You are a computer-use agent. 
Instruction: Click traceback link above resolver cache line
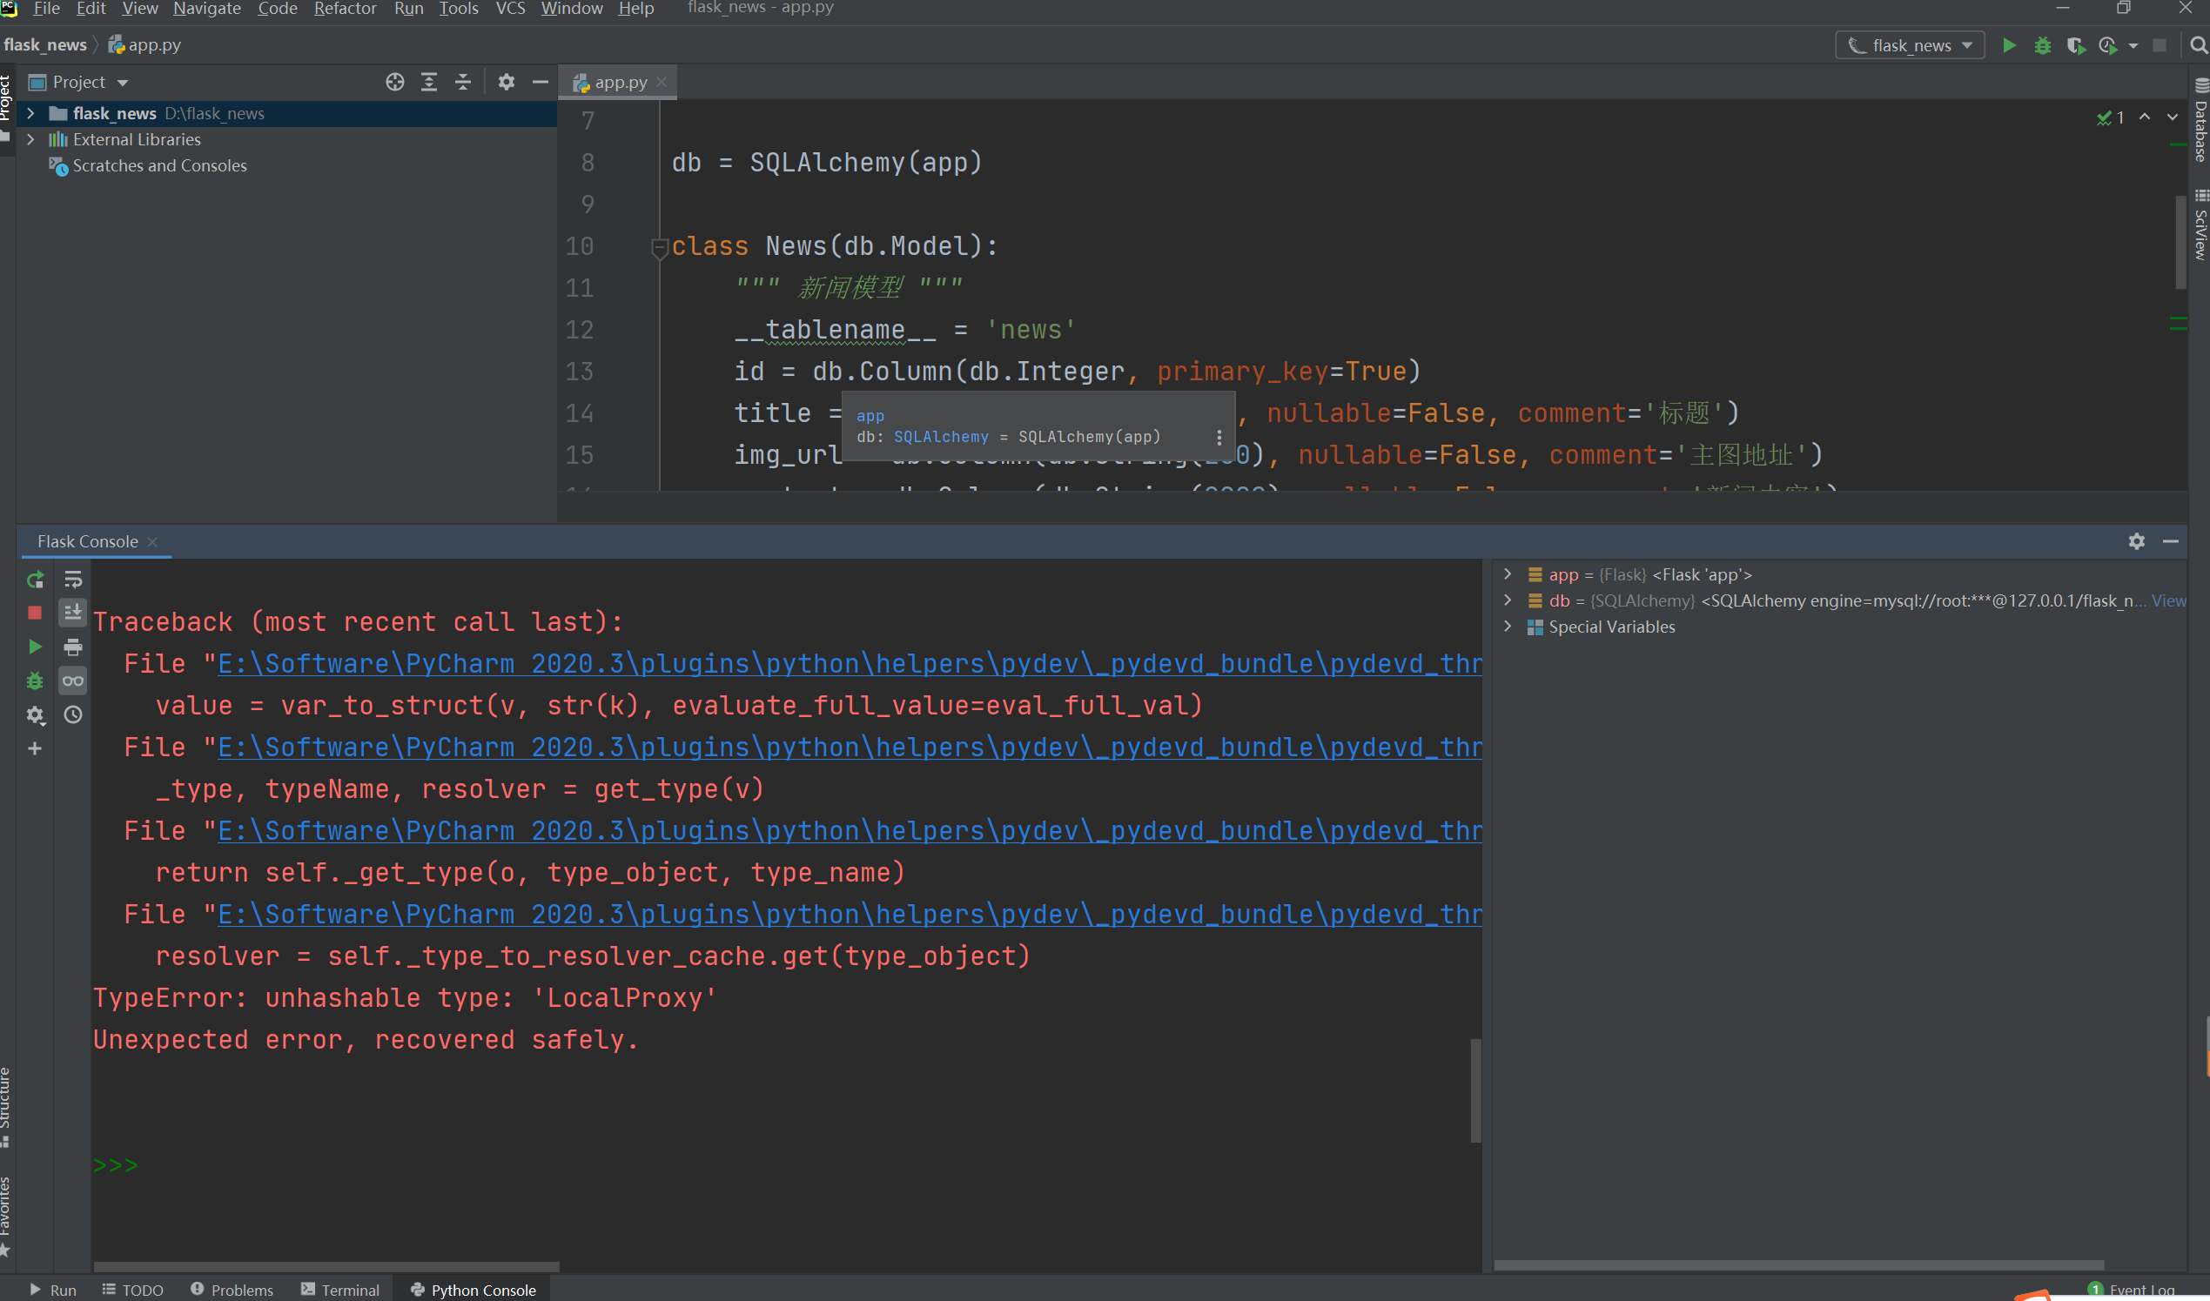(849, 915)
